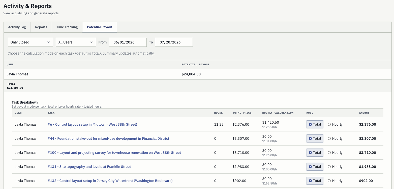Click the Activity & Reports page title
394x189 pixels.
point(27,6)
